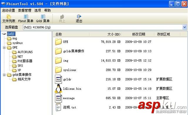Open the 文件列表 toolbar icon
The image size is (188, 115).
coord(9,18)
